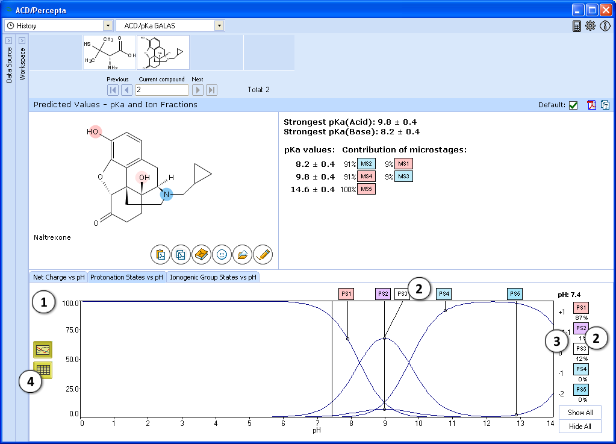Image resolution: width=616 pixels, height=444 pixels.
Task: Select the naltrexone structure thumbnail
Action: click(x=163, y=52)
